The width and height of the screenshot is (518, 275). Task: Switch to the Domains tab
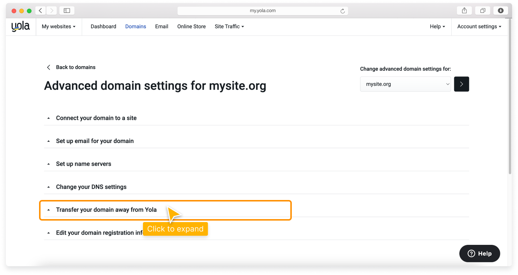(135, 26)
